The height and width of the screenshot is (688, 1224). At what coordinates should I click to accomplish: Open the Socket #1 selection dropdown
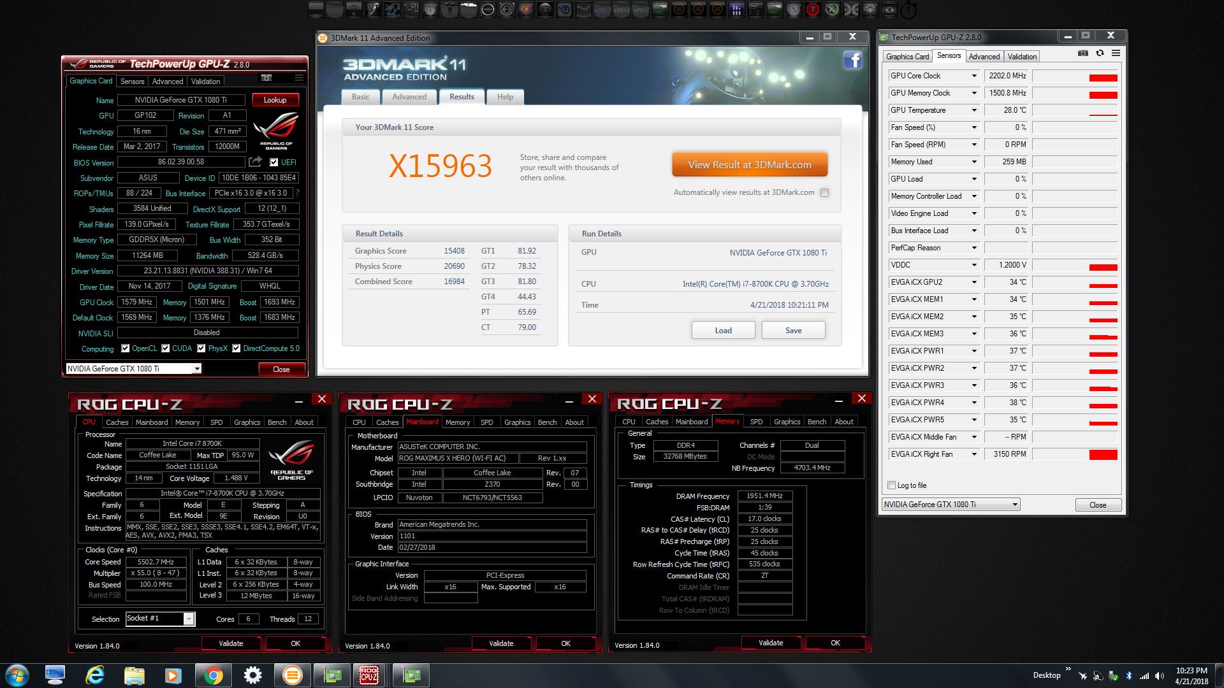coord(189,619)
